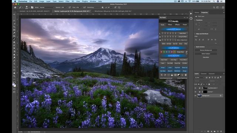Image resolution: width=237 pixels, height=133 pixels.
Task: Select the Background layer thumbnail
Action: (x=200, y=96)
